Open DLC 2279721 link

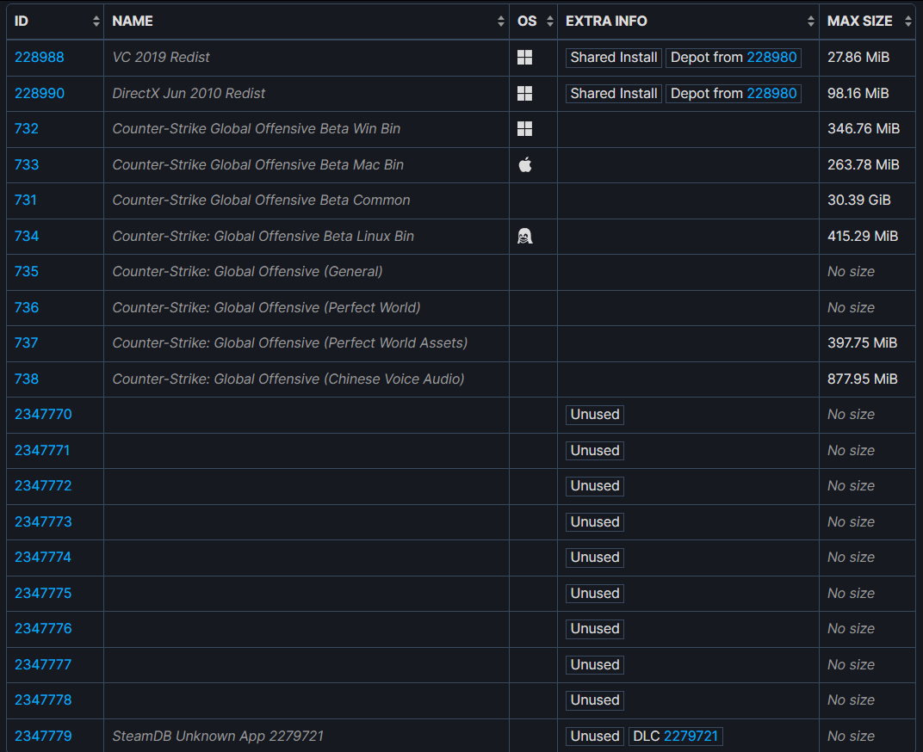(x=691, y=737)
